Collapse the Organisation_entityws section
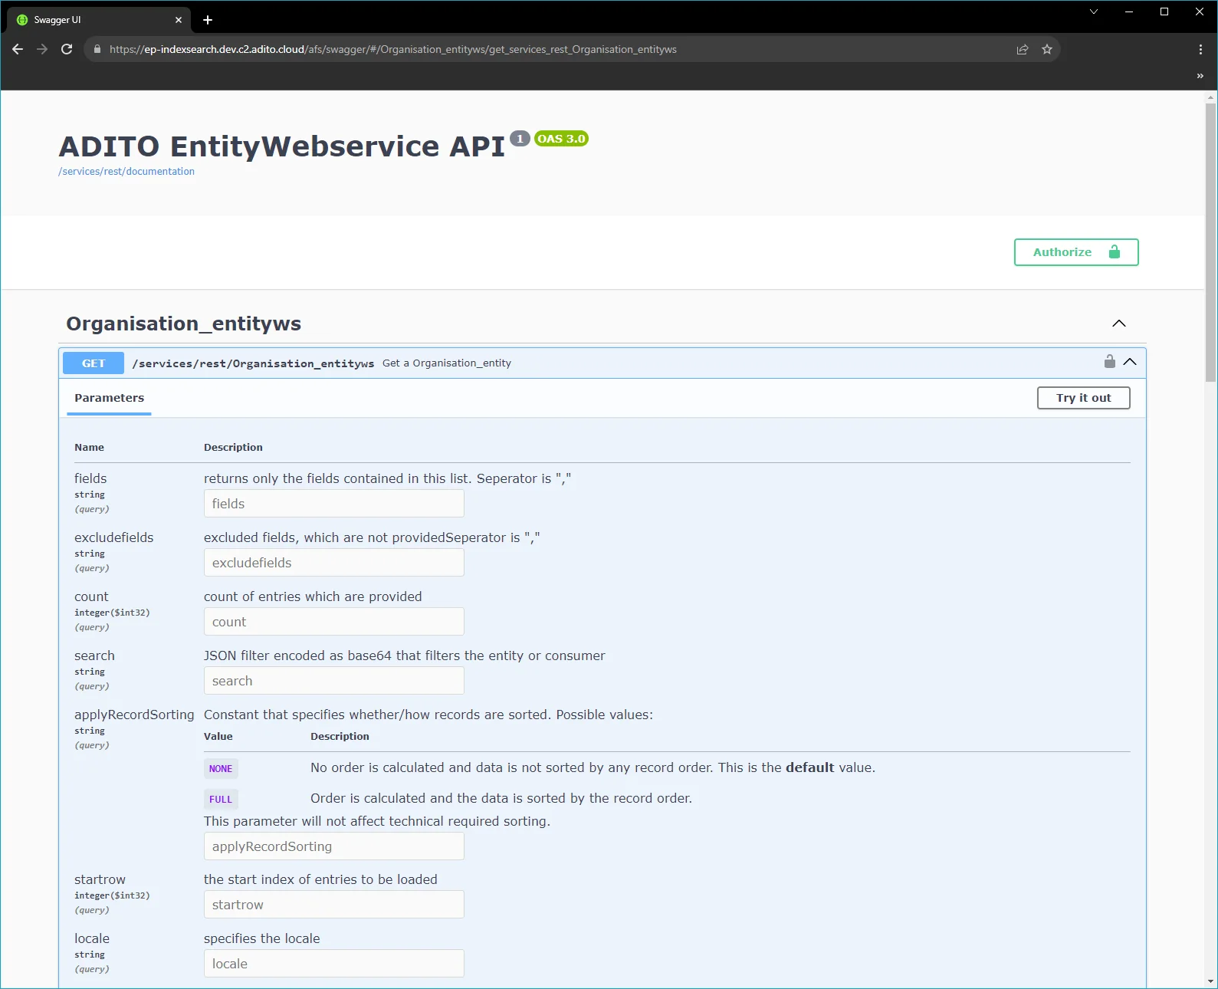 1119,324
